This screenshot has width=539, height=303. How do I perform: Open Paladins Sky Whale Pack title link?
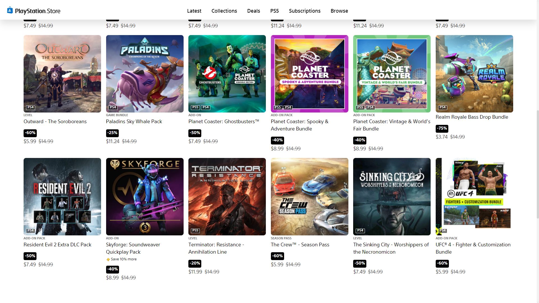coord(134,121)
